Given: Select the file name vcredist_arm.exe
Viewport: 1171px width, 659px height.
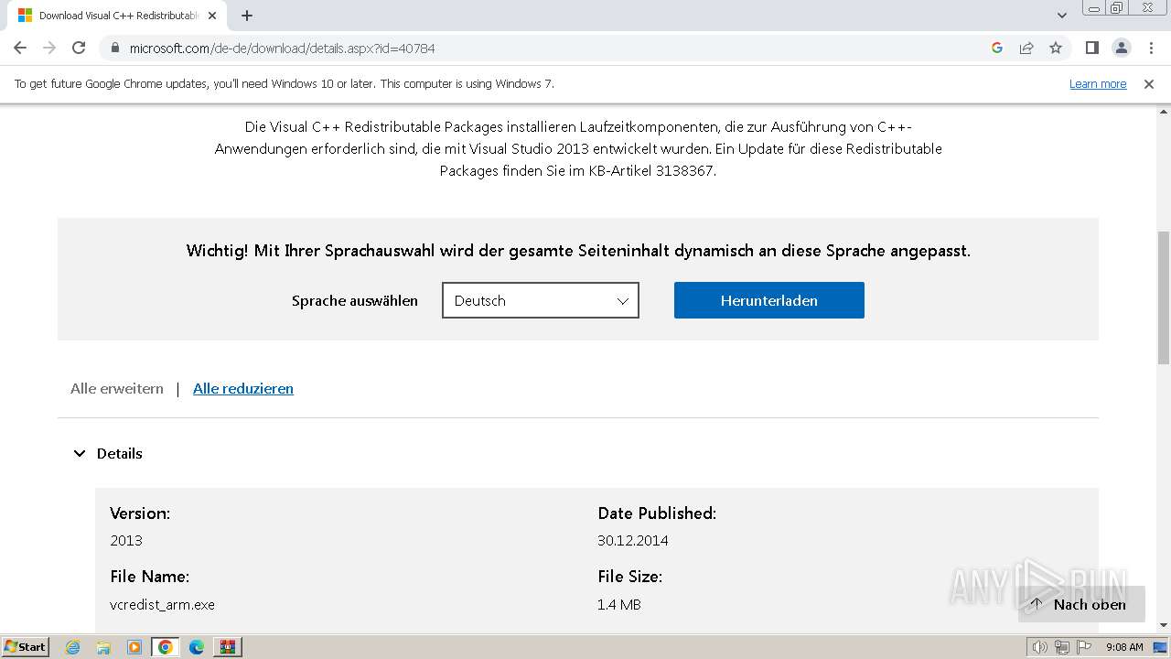Looking at the screenshot, I should 162,604.
